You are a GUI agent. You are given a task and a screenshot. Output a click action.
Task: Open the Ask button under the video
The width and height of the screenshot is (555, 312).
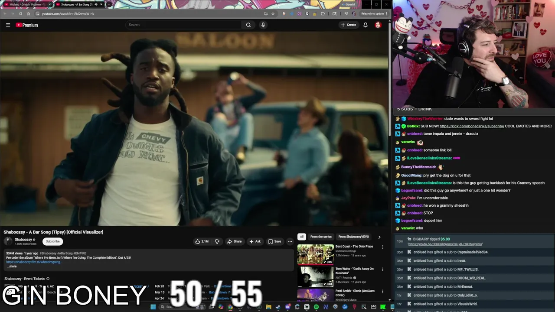pyautogui.click(x=255, y=241)
